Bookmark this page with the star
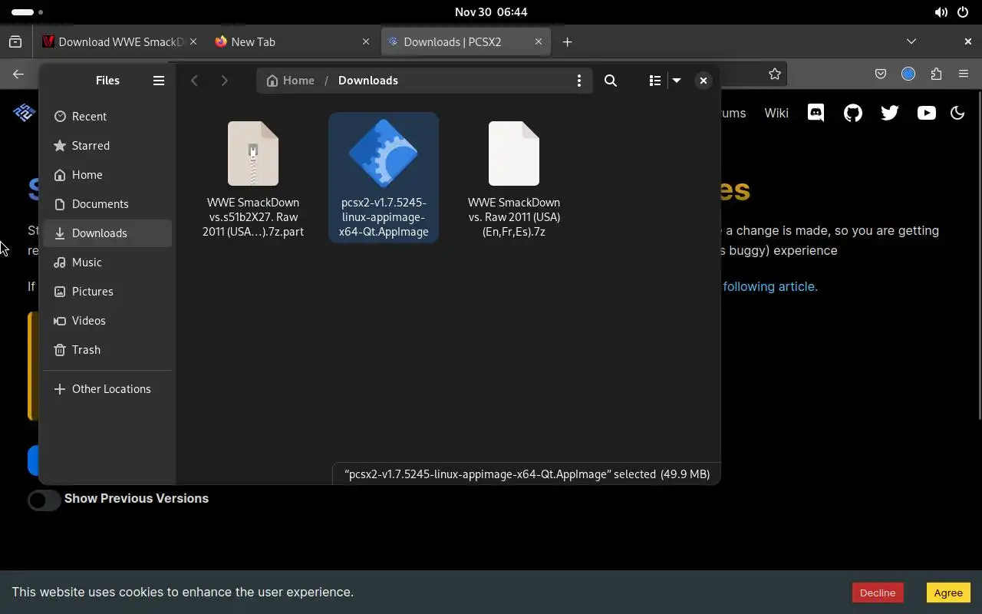982x614 pixels. (775, 74)
